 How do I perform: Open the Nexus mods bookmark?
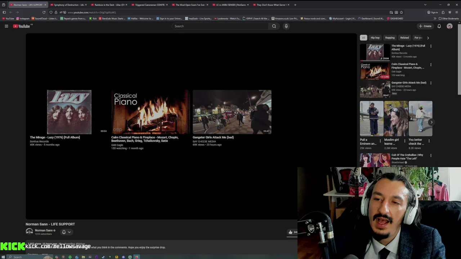click(313, 18)
